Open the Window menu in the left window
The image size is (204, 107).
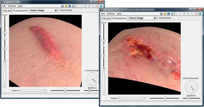click(x=12, y=6)
